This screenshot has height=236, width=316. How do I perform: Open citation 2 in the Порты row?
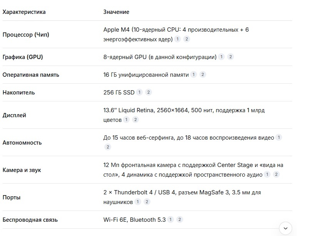[x=147, y=202]
